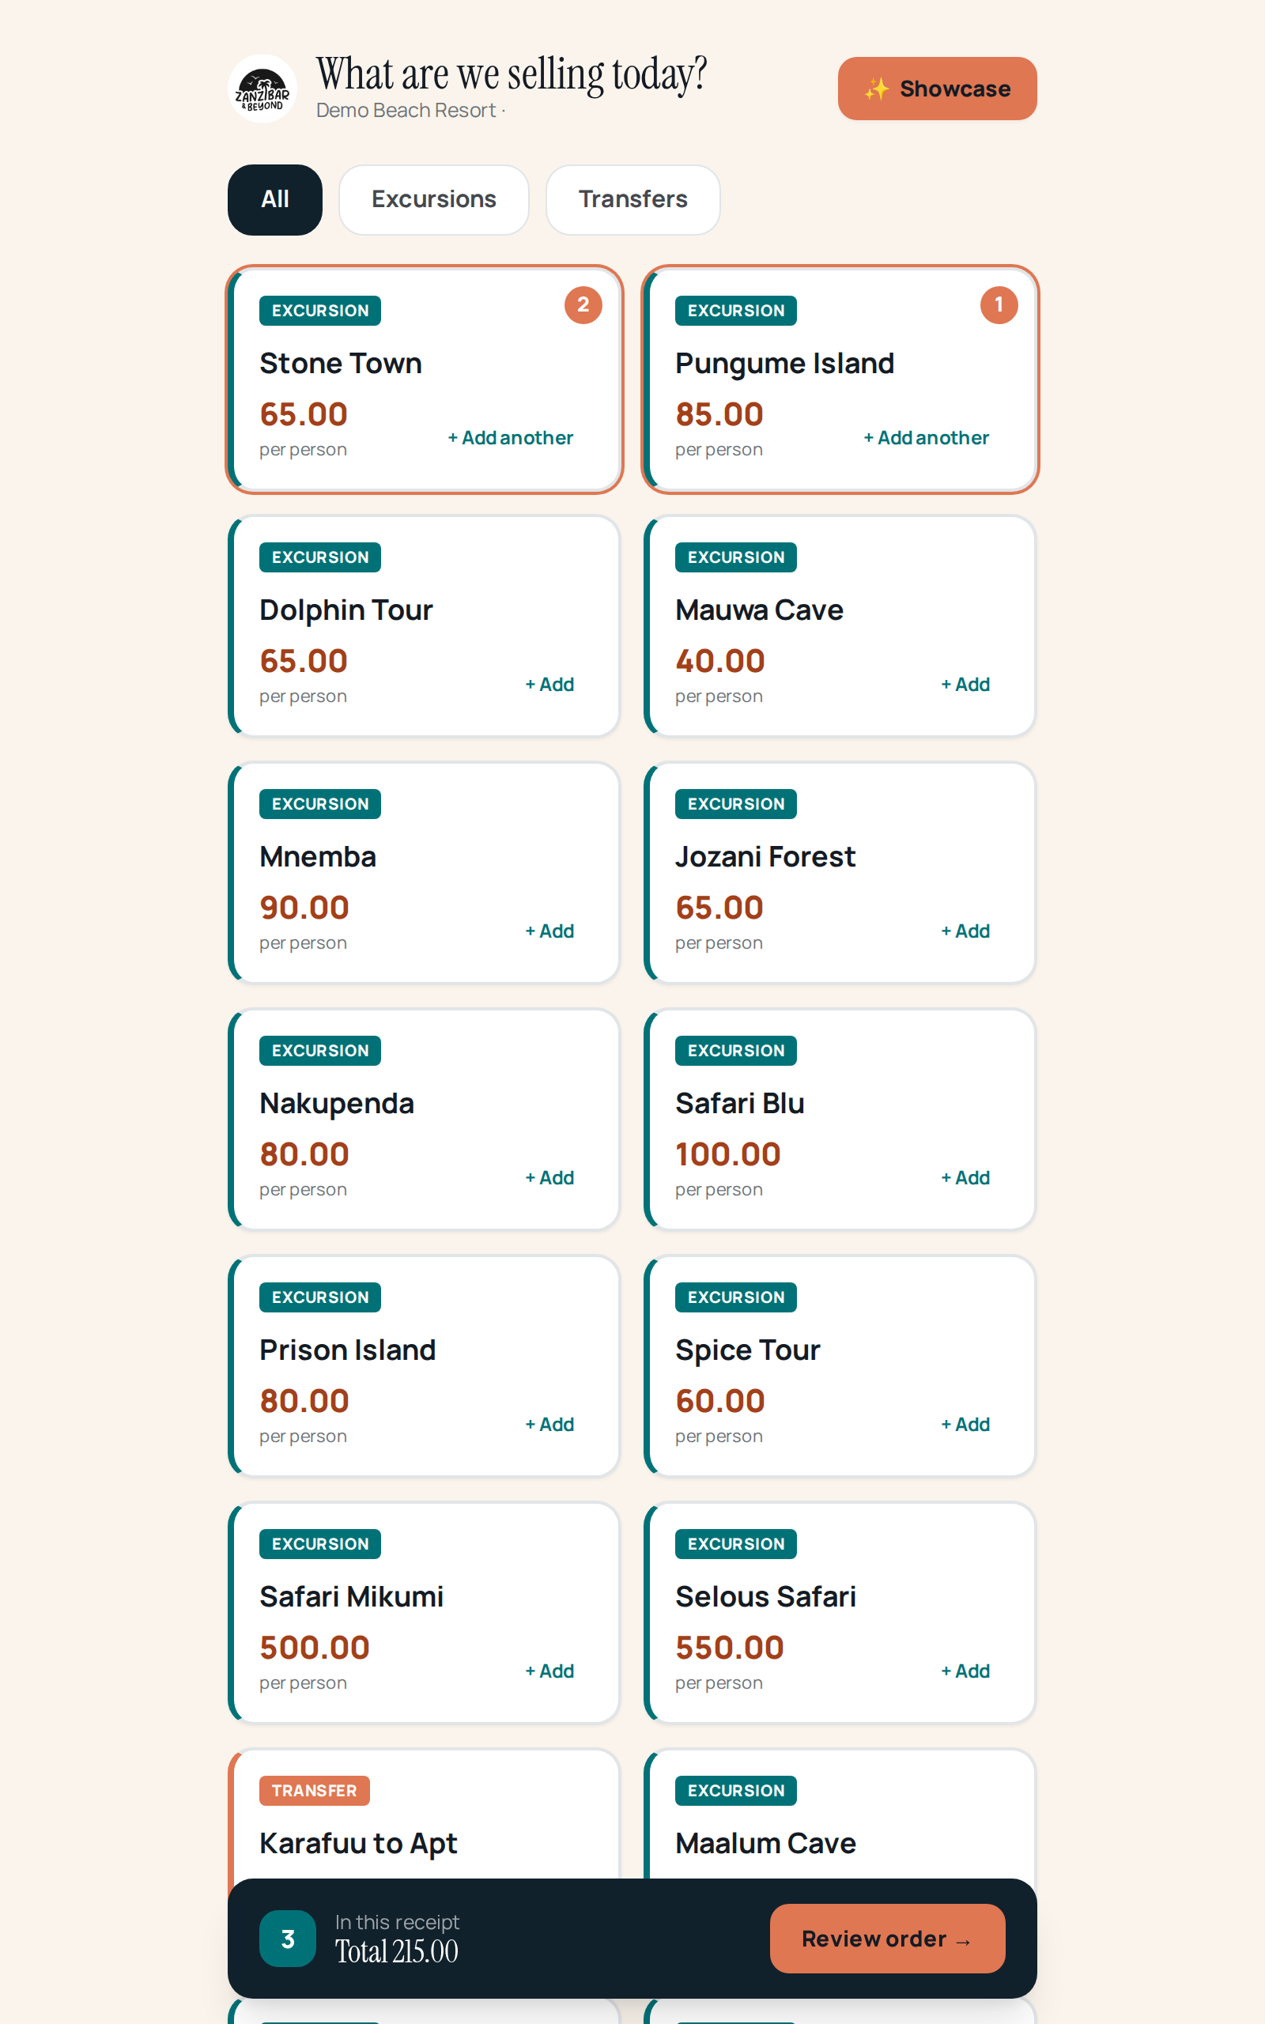Switch to the Excursions tab
Screen dimensions: 1265x2024
[x=433, y=199]
